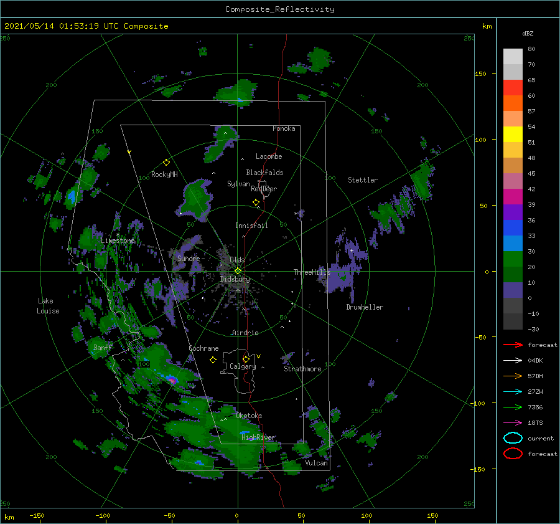Click the Calgary city label

pyautogui.click(x=243, y=366)
